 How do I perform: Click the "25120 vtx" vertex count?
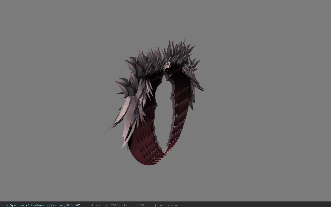(x=119, y=205)
